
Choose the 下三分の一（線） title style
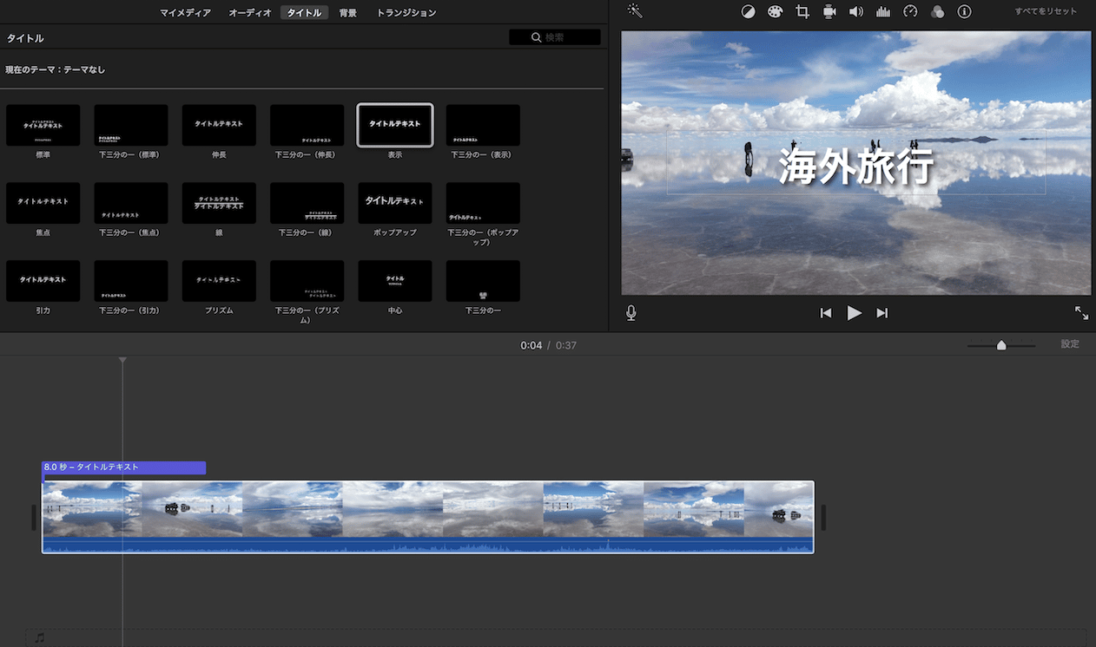307,203
